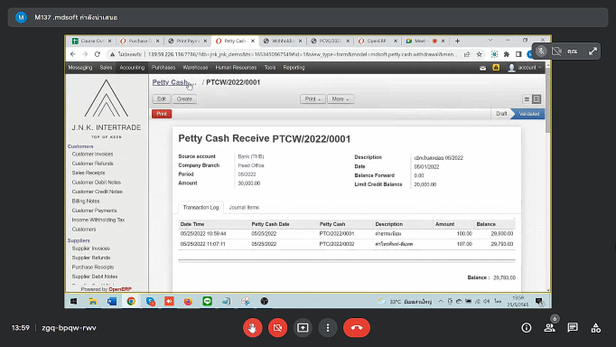
Task: Show the participants list
Action: tap(549, 328)
